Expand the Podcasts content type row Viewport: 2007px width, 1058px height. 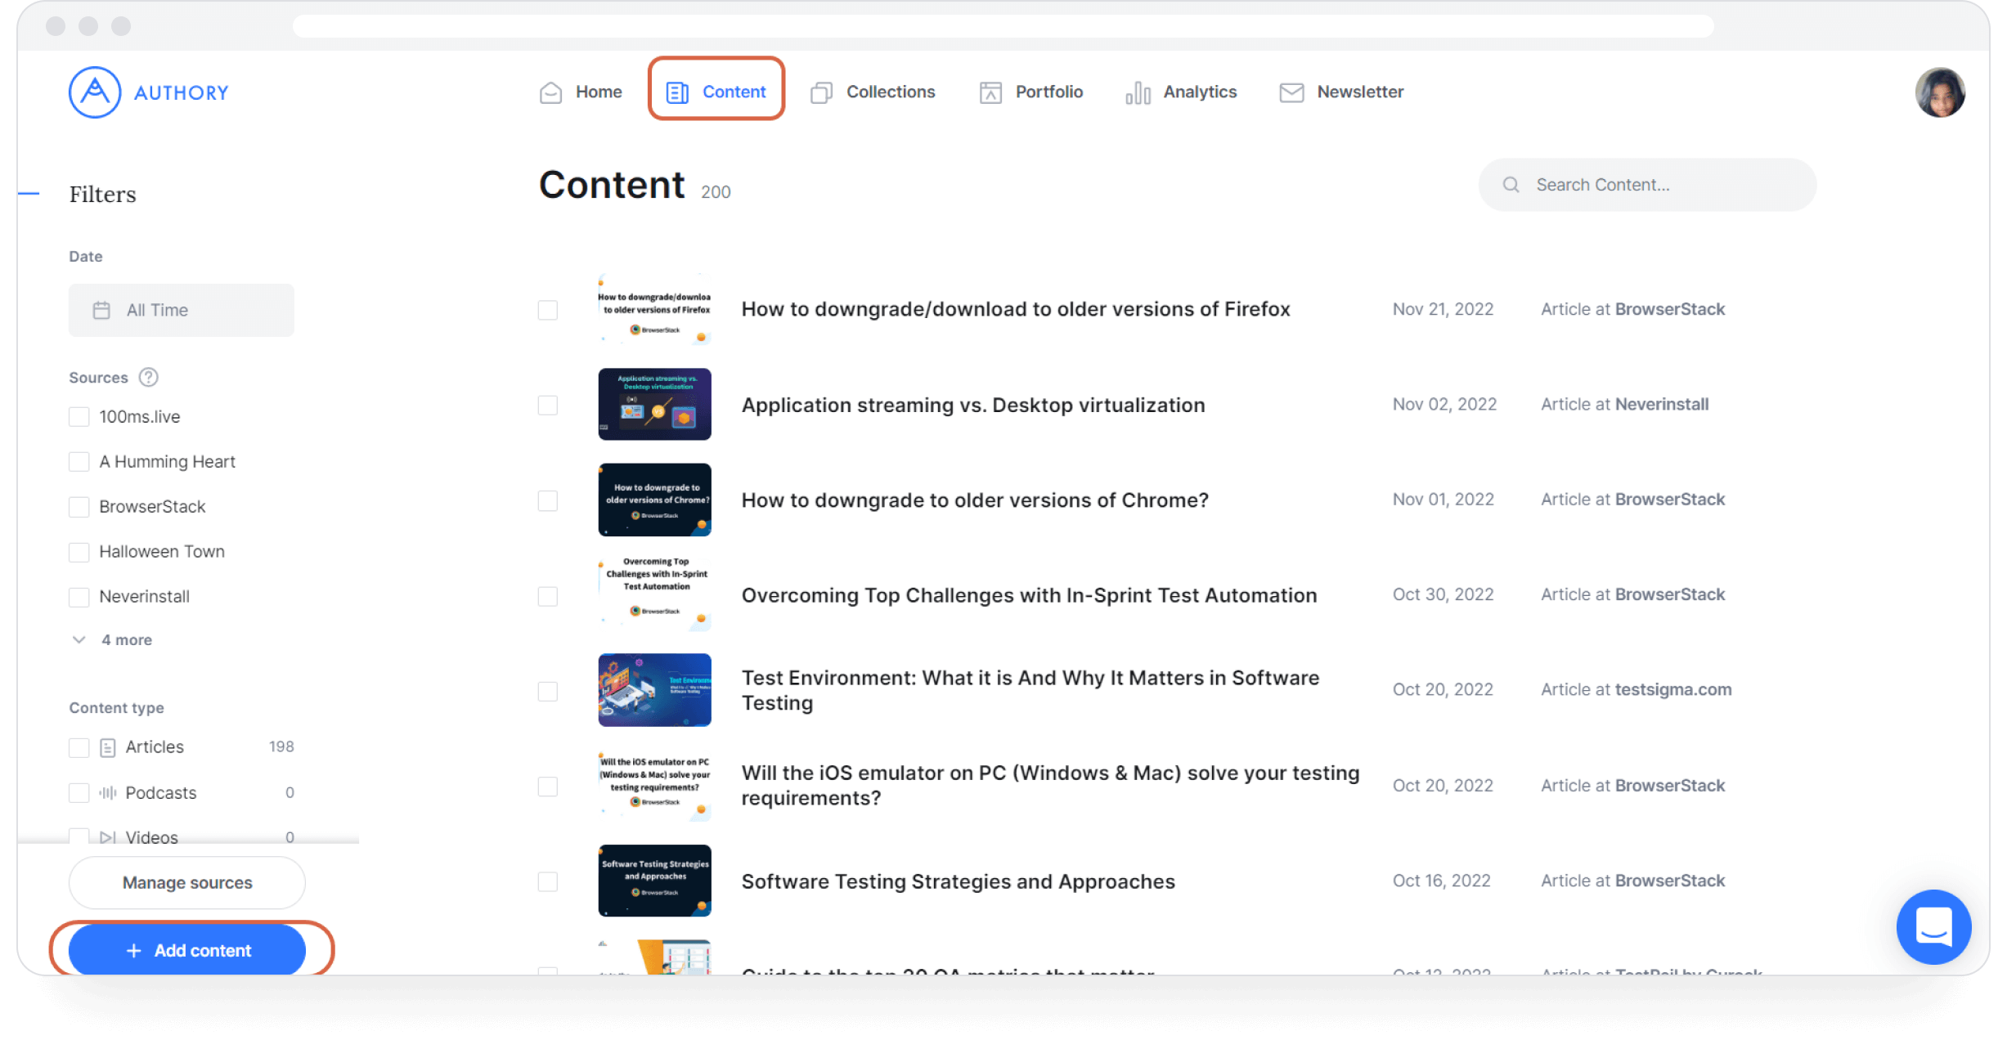click(x=159, y=792)
